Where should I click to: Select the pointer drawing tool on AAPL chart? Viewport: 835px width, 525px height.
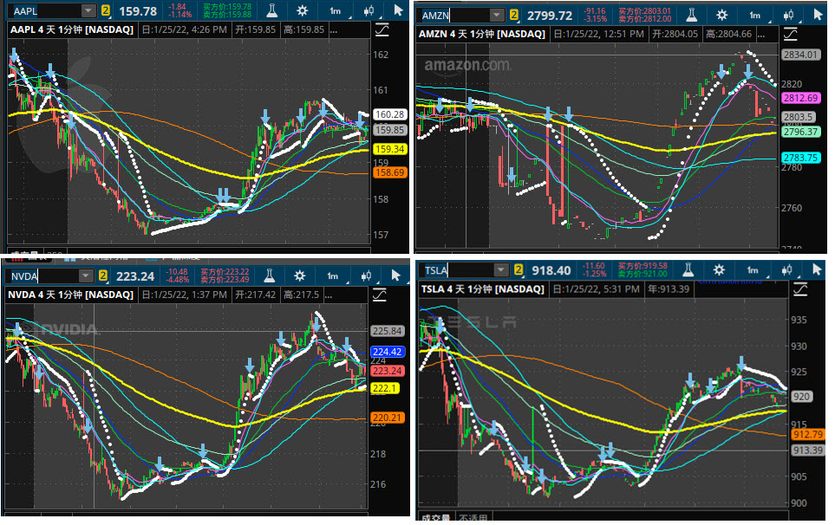(398, 10)
